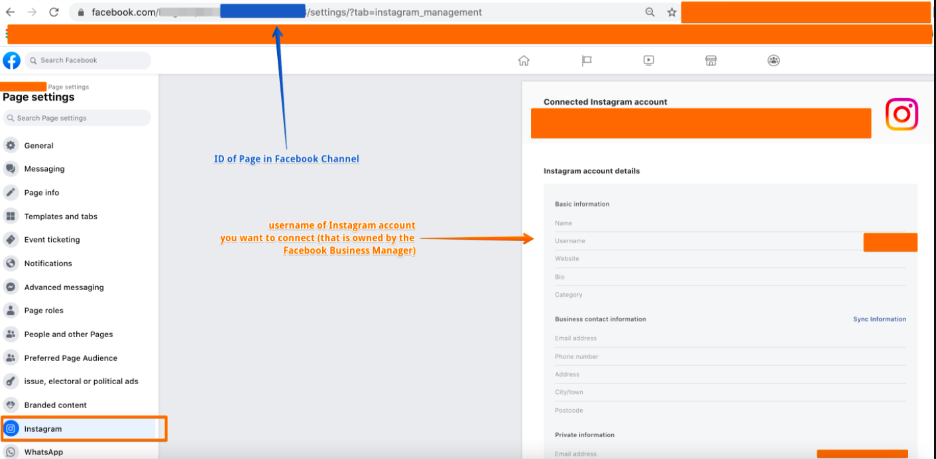Click the Business contact information heading
This screenshot has width=936, height=459.
[601, 319]
